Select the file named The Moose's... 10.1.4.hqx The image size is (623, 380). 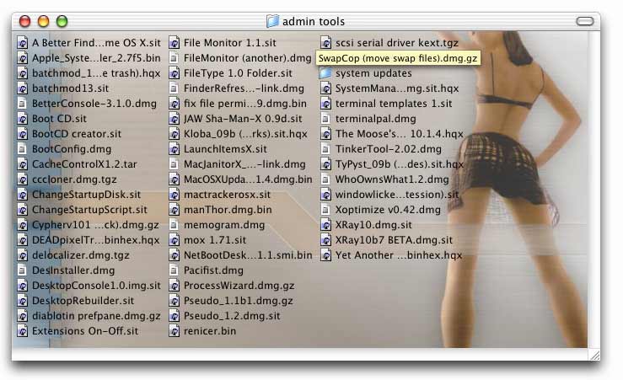click(400, 134)
